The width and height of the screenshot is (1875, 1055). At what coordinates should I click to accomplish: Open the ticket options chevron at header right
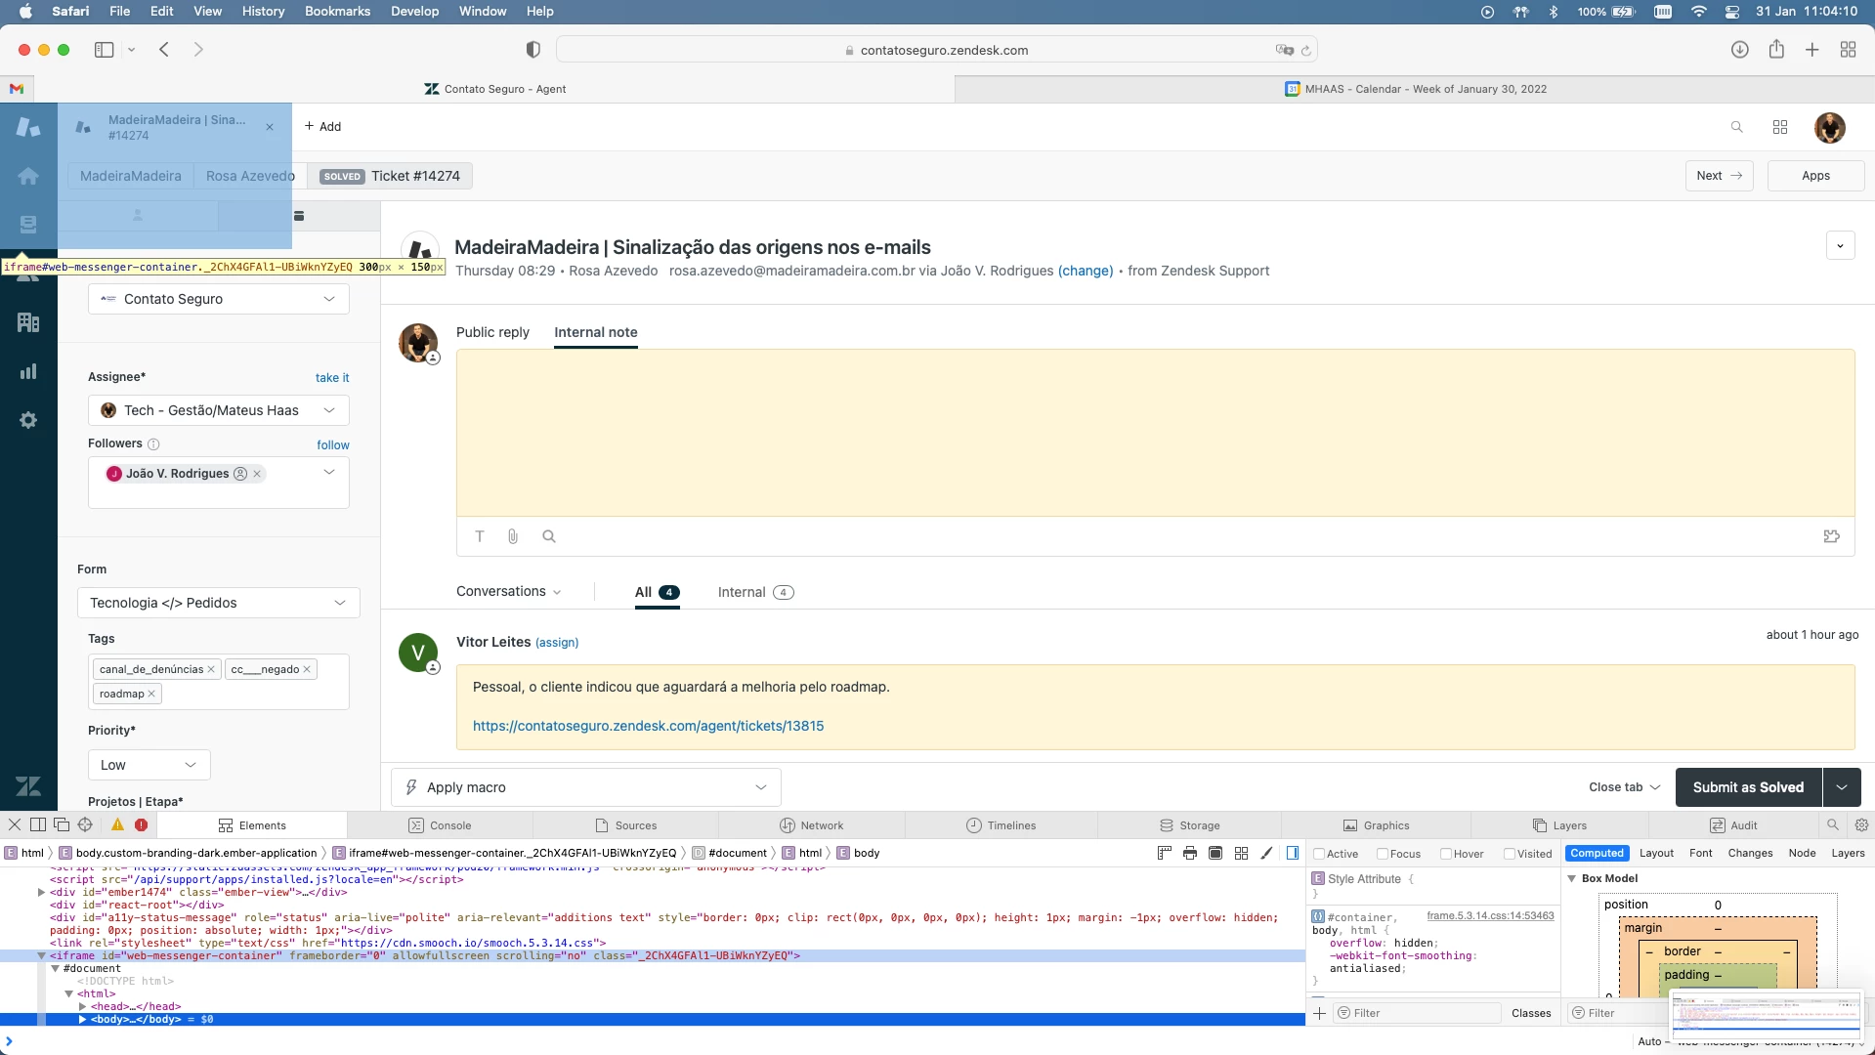click(1841, 246)
